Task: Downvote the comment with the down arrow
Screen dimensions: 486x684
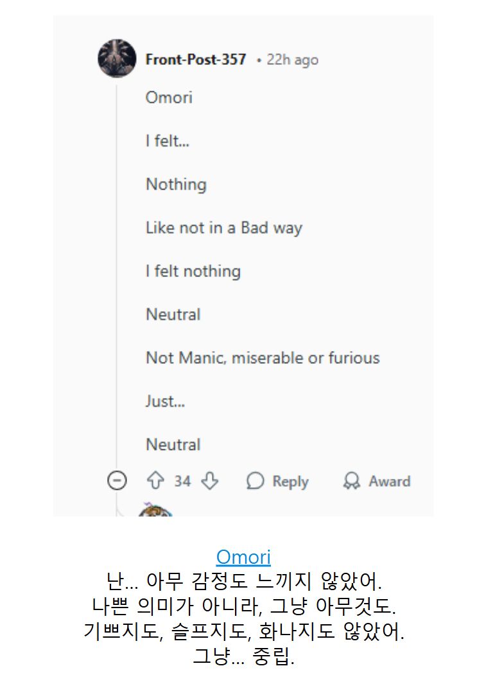Action: click(210, 481)
